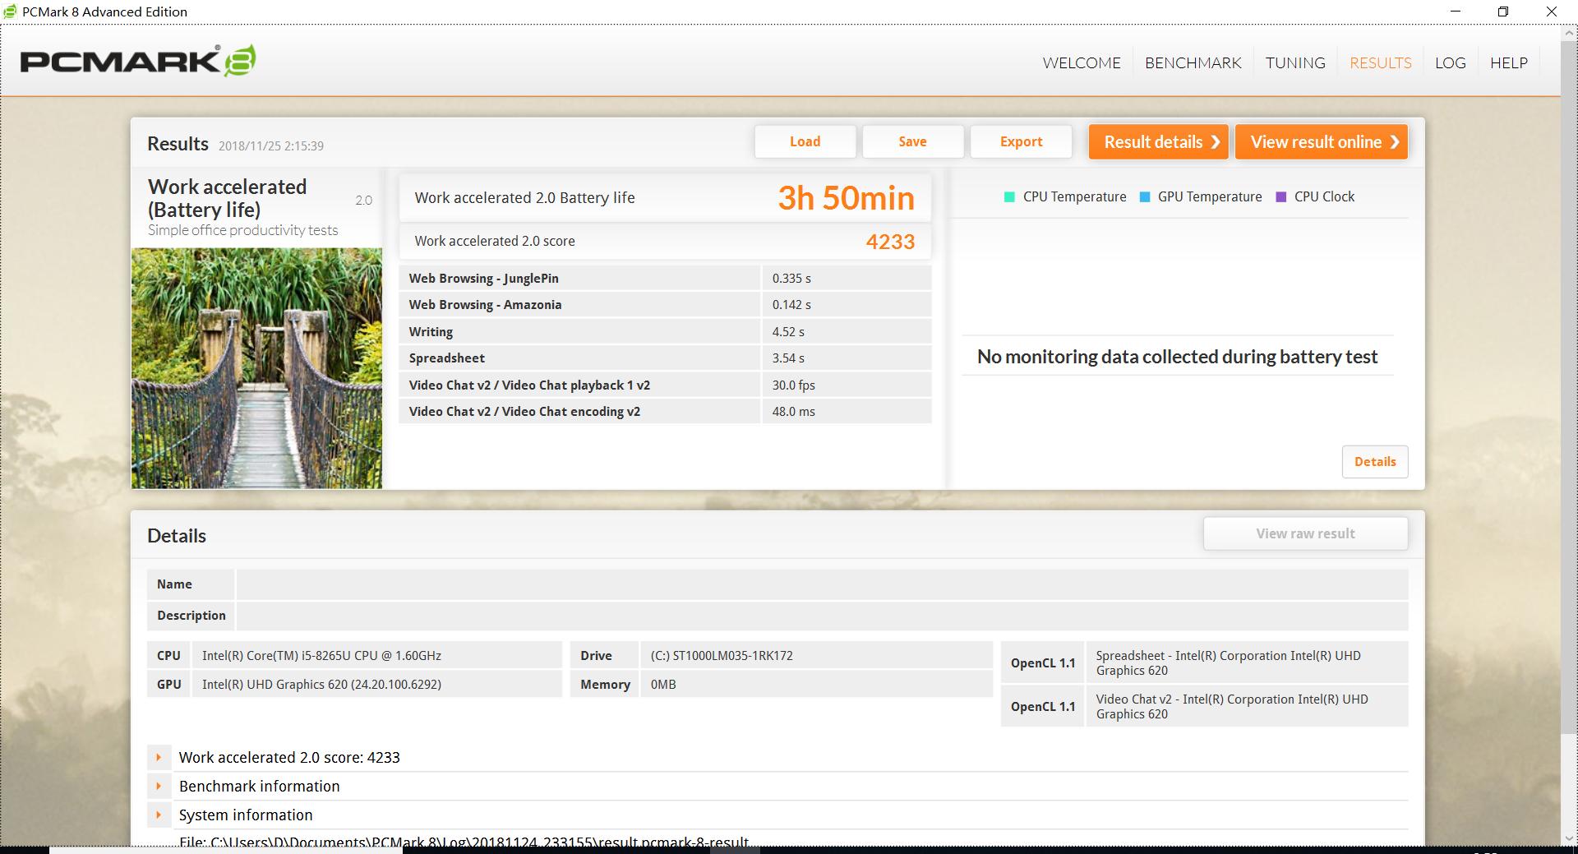This screenshot has height=854, width=1578.
Task: Select the Video Chat playback 1 v2 row
Action: tap(665, 385)
